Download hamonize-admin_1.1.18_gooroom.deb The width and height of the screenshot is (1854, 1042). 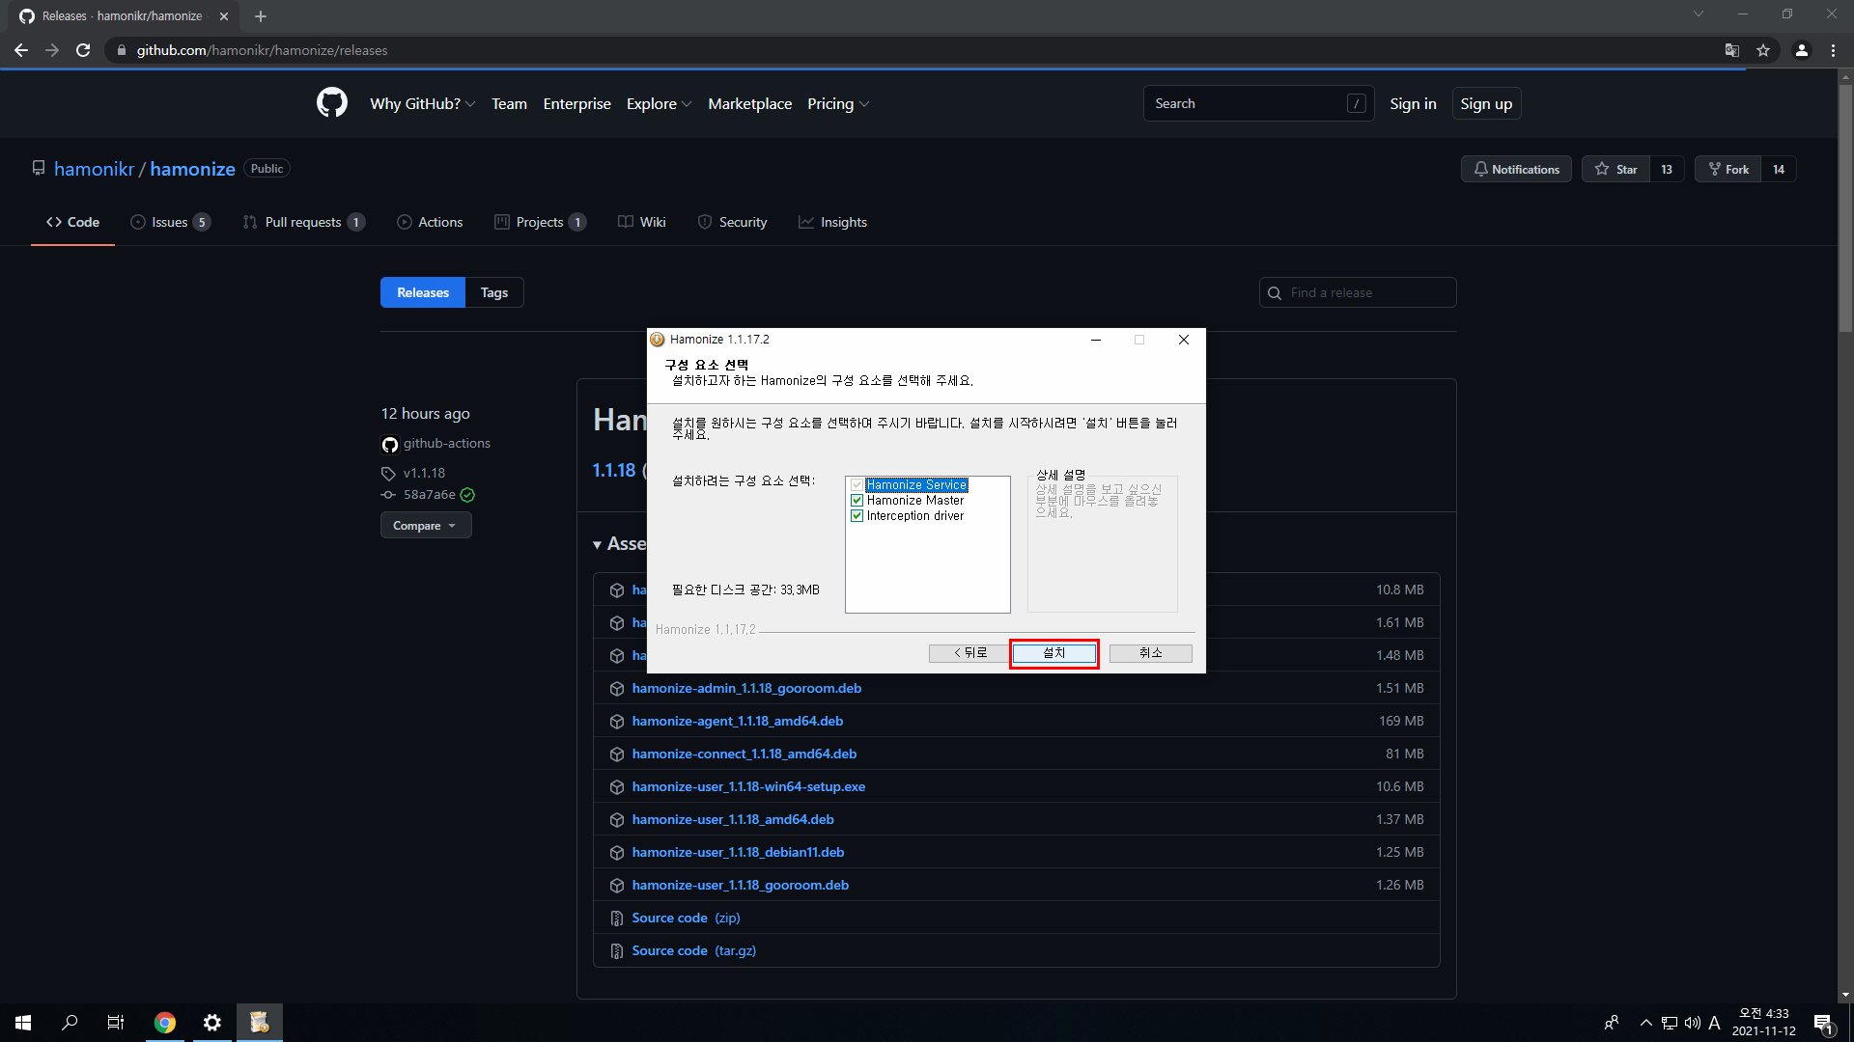(746, 688)
